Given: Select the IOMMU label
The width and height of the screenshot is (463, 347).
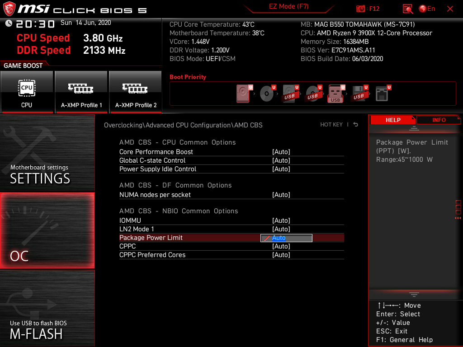Looking at the screenshot, I should pyautogui.click(x=130, y=220).
